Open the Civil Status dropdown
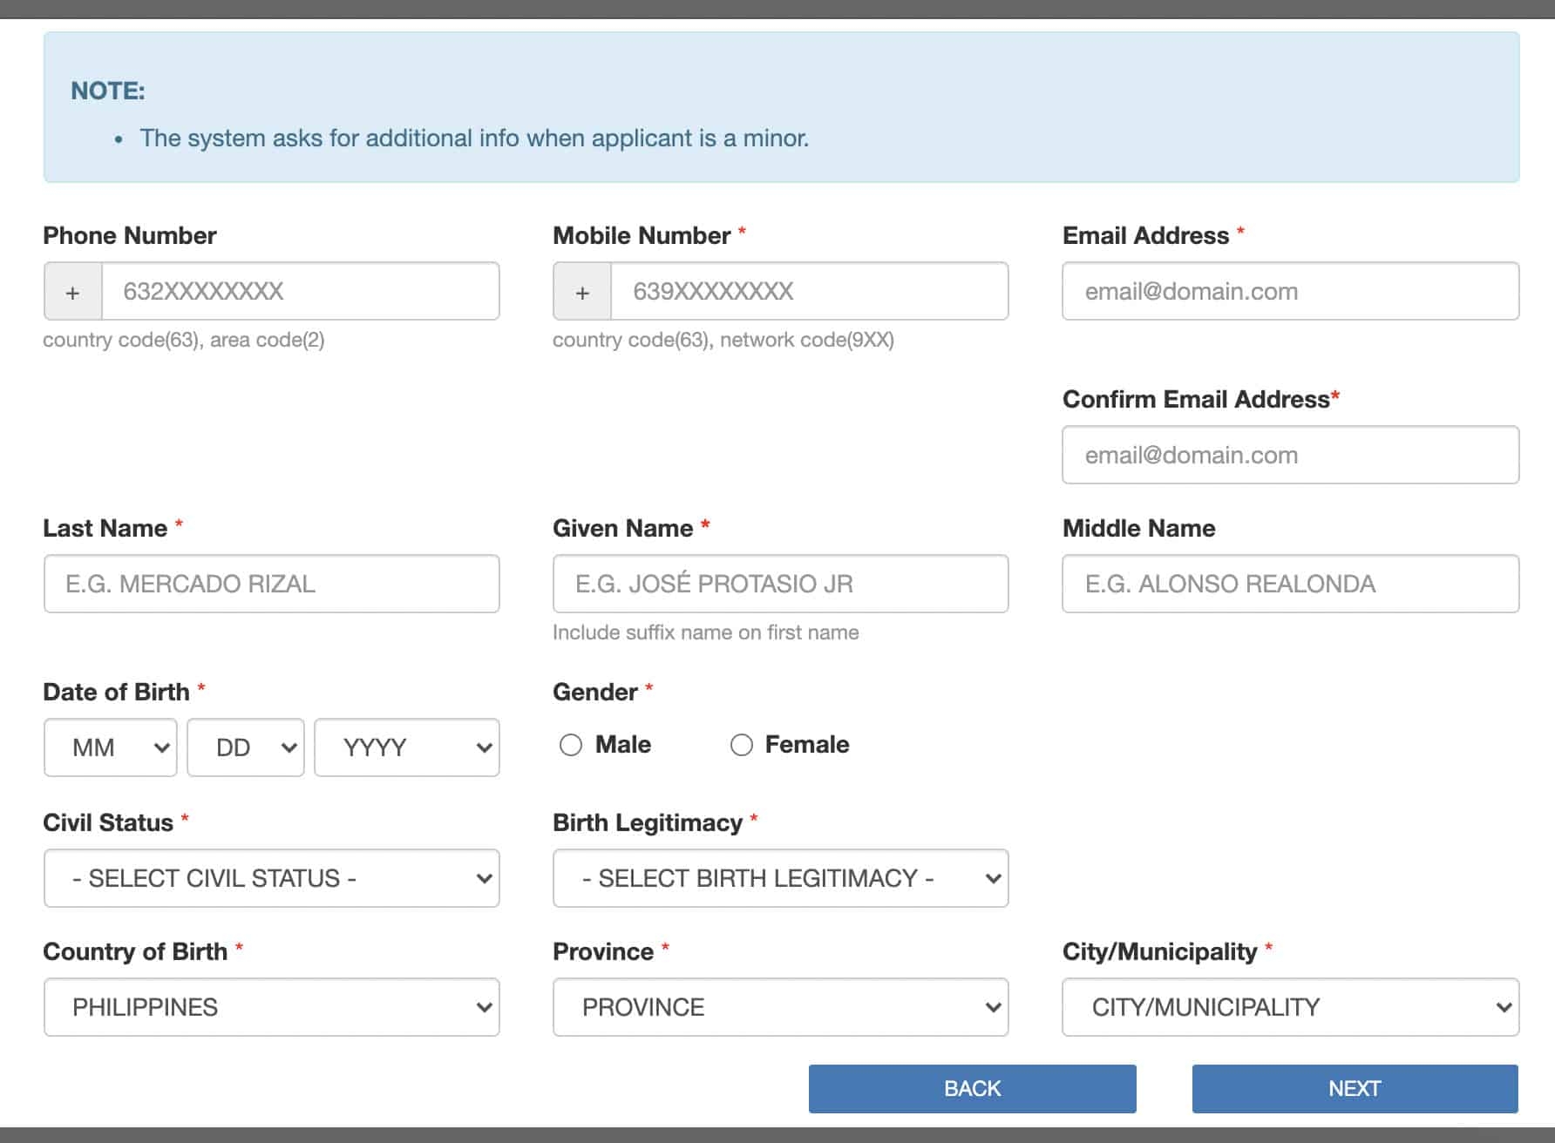The height and width of the screenshot is (1143, 1555). [271, 878]
